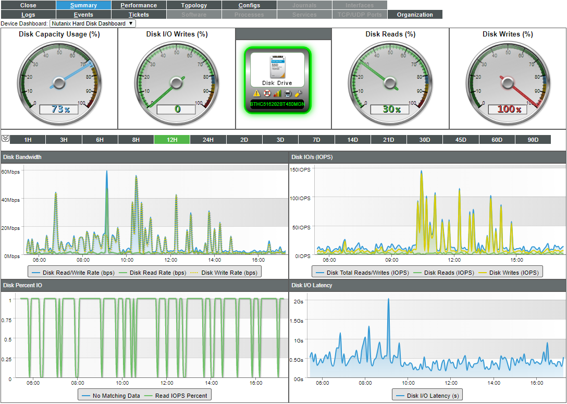Screen dimensions: 567x404
Task: Click the Disk Percent IO panel header
Action: 145,285
